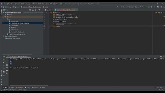Collapse the src folder
This screenshot has width=165, height=93.
pos(6,19)
